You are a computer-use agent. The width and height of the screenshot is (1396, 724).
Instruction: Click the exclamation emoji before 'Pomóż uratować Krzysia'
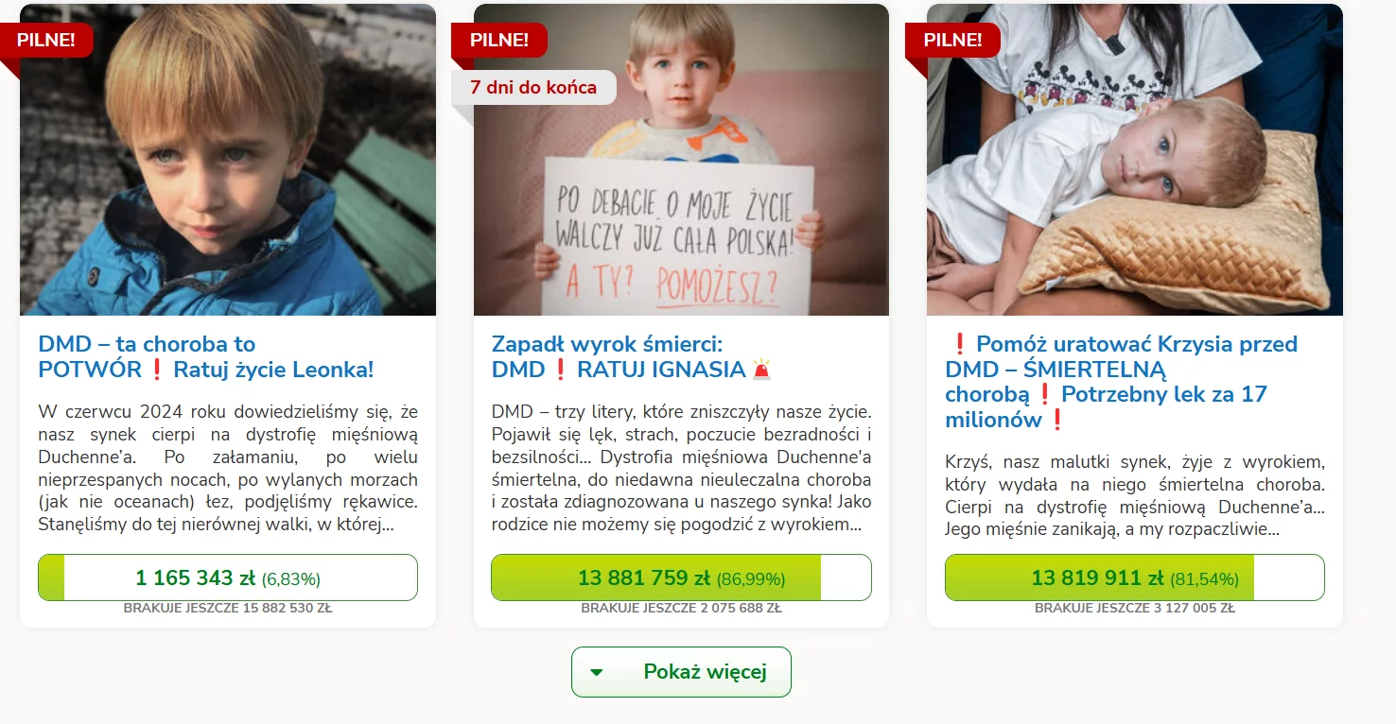coord(958,344)
